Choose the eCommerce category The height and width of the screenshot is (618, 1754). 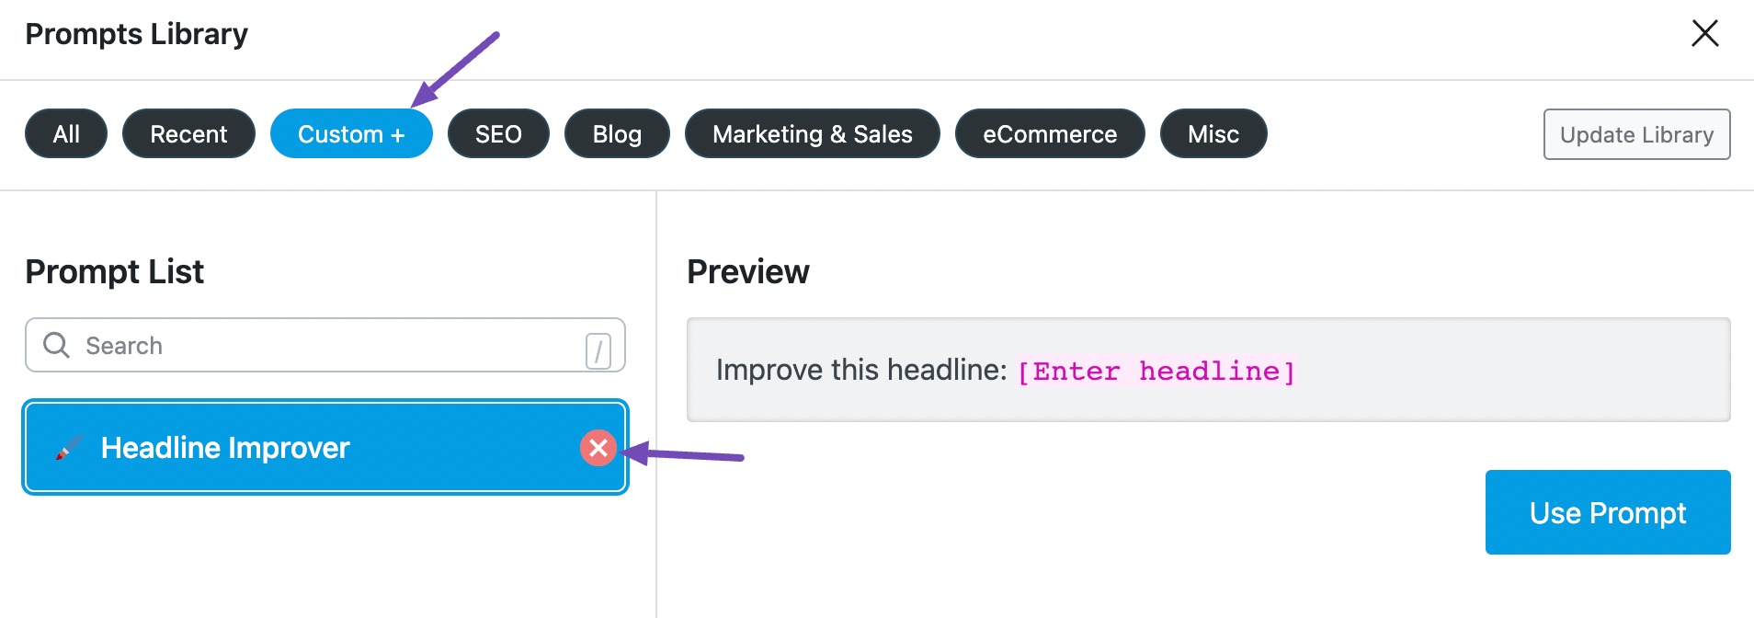[x=1050, y=133]
